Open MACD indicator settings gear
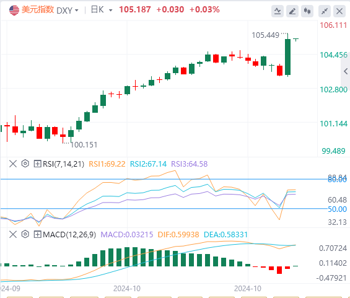The width and height of the screenshot is (350, 298). (x=25, y=234)
